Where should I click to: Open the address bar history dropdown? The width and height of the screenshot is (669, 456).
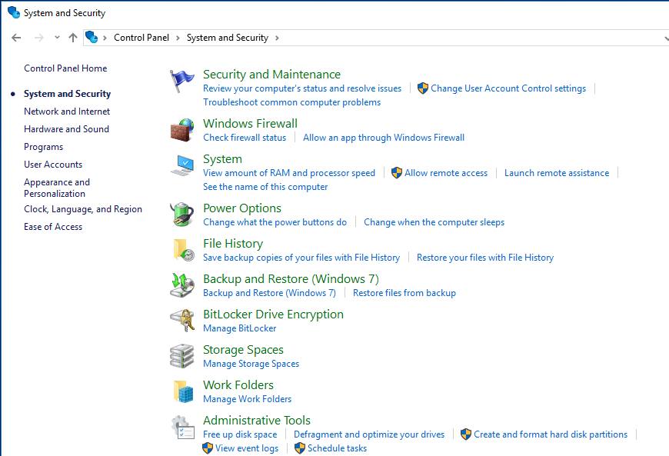666,38
